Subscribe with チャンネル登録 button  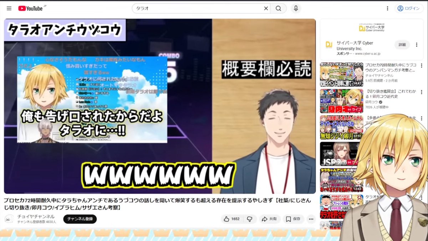pyautogui.click(x=80, y=219)
